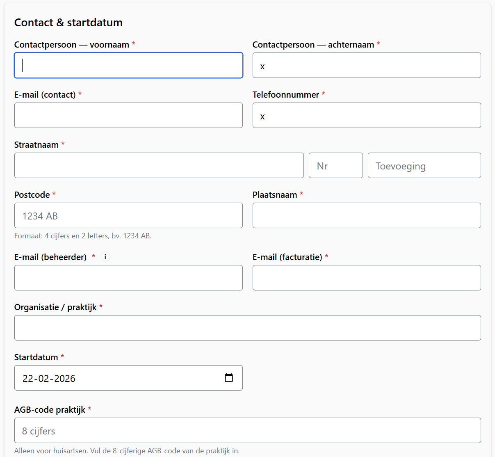Click the info icon beside E-mail (beheerder)

(105, 257)
